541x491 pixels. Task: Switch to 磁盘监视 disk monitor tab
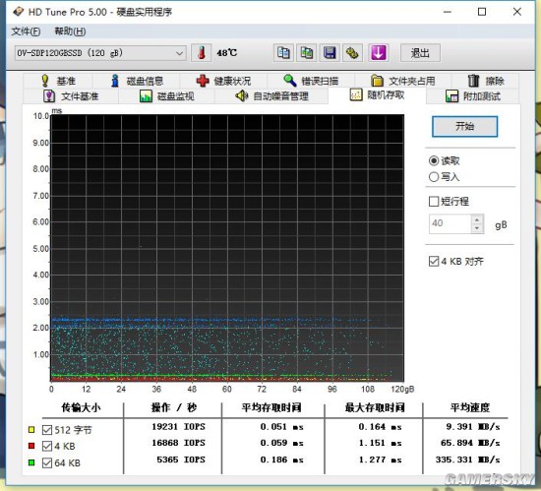click(167, 95)
